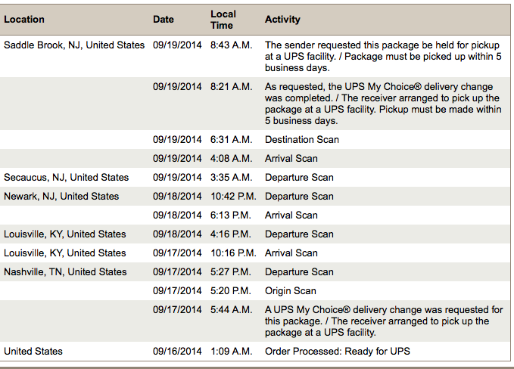
Task: Click Louisville, KY row dated 09/17/2014
Action: pos(255,253)
